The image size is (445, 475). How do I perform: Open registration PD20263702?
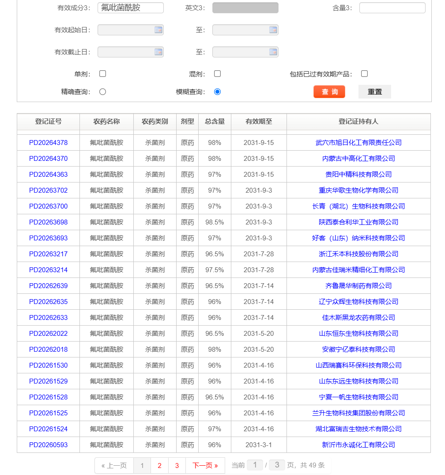(x=49, y=190)
